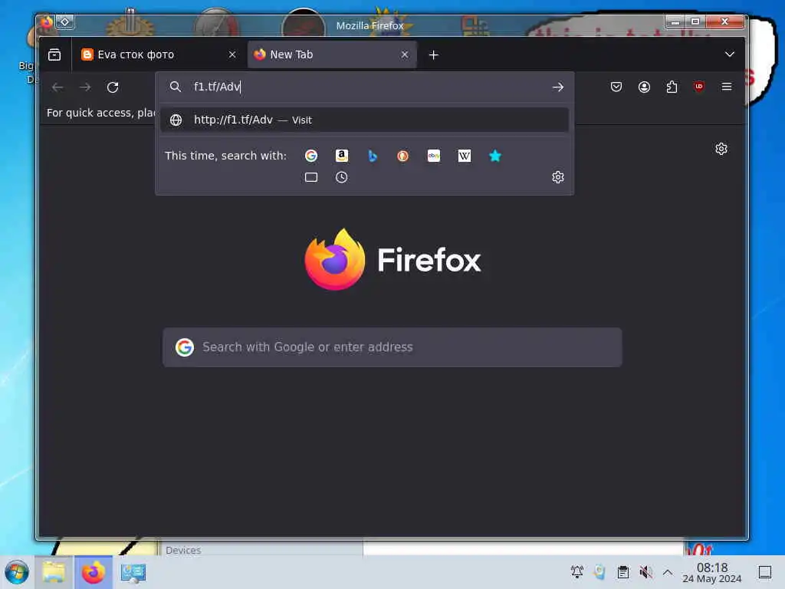Open search settings gear in the urlbar dropdown
This screenshot has height=589, width=785.
(558, 177)
